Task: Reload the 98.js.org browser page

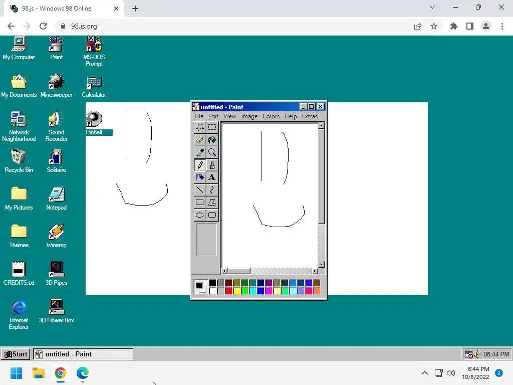Action: click(x=43, y=26)
